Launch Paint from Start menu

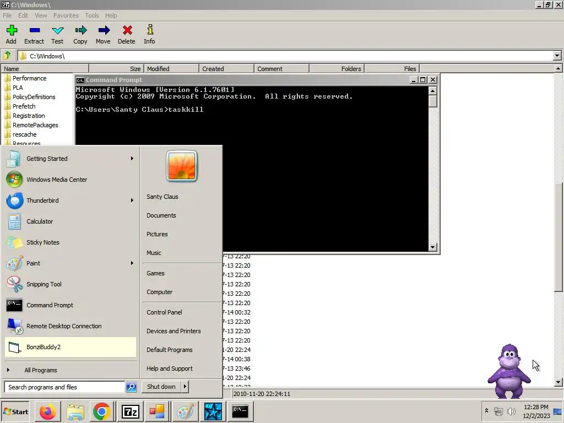pos(70,263)
